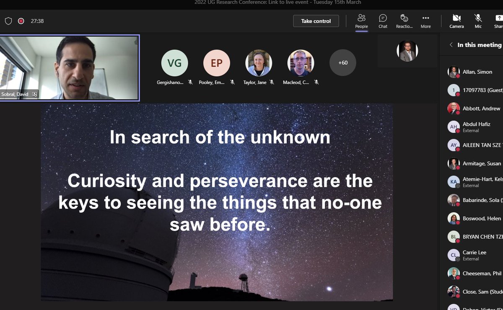Select Atemie-Hart in participant list
Image resolution: width=503 pixels, height=310 pixels.
click(474, 182)
